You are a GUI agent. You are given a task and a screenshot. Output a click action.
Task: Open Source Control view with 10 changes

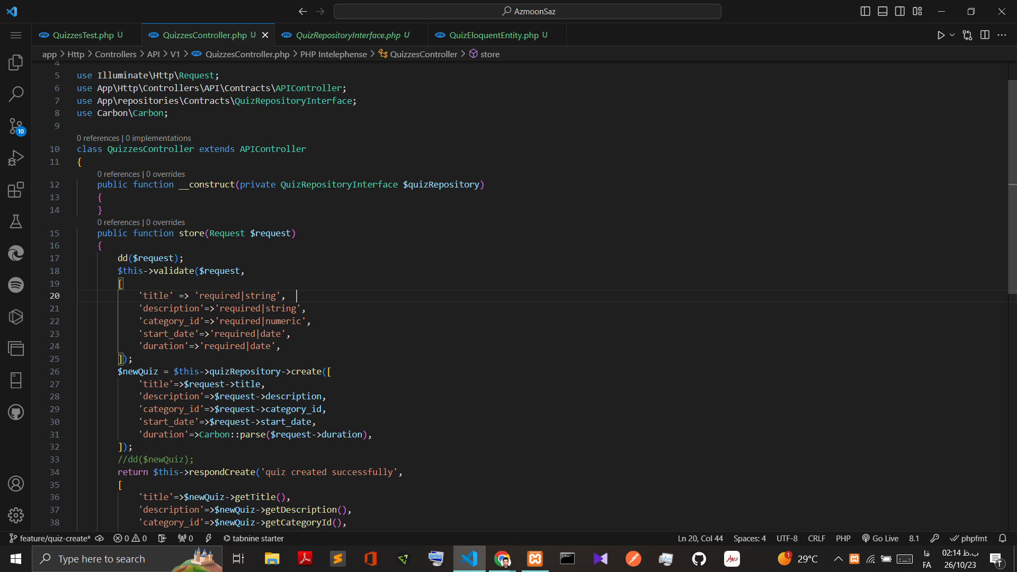tap(16, 126)
